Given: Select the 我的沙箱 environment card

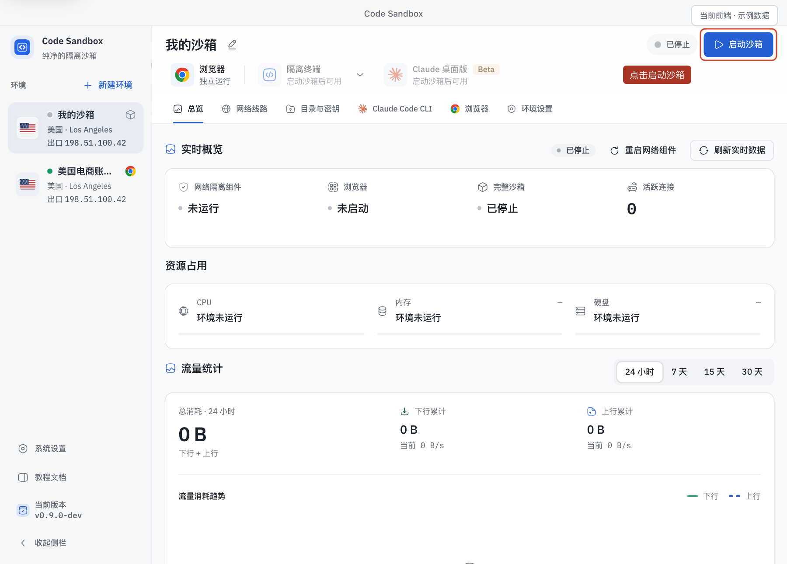Looking at the screenshot, I should (x=76, y=128).
